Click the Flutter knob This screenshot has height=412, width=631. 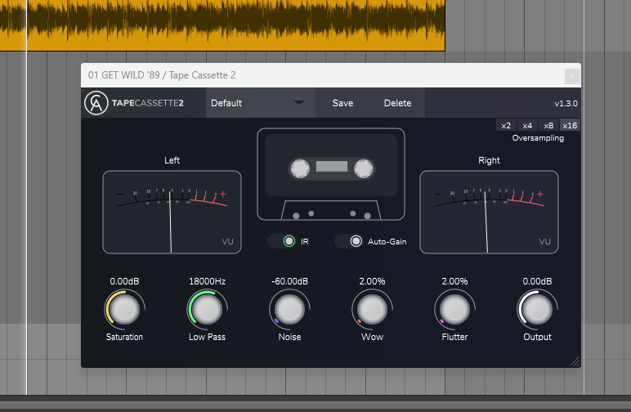[x=454, y=310]
